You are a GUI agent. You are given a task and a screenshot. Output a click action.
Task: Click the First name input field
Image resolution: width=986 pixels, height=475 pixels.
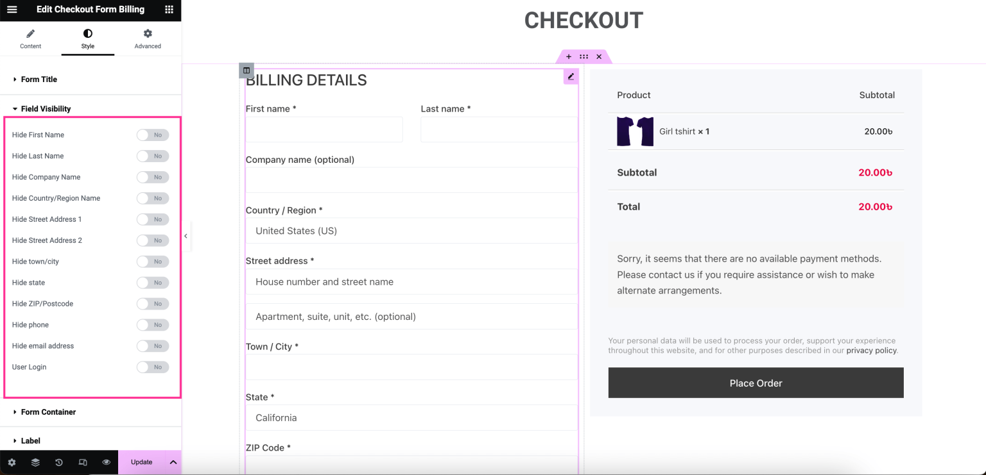(x=324, y=129)
